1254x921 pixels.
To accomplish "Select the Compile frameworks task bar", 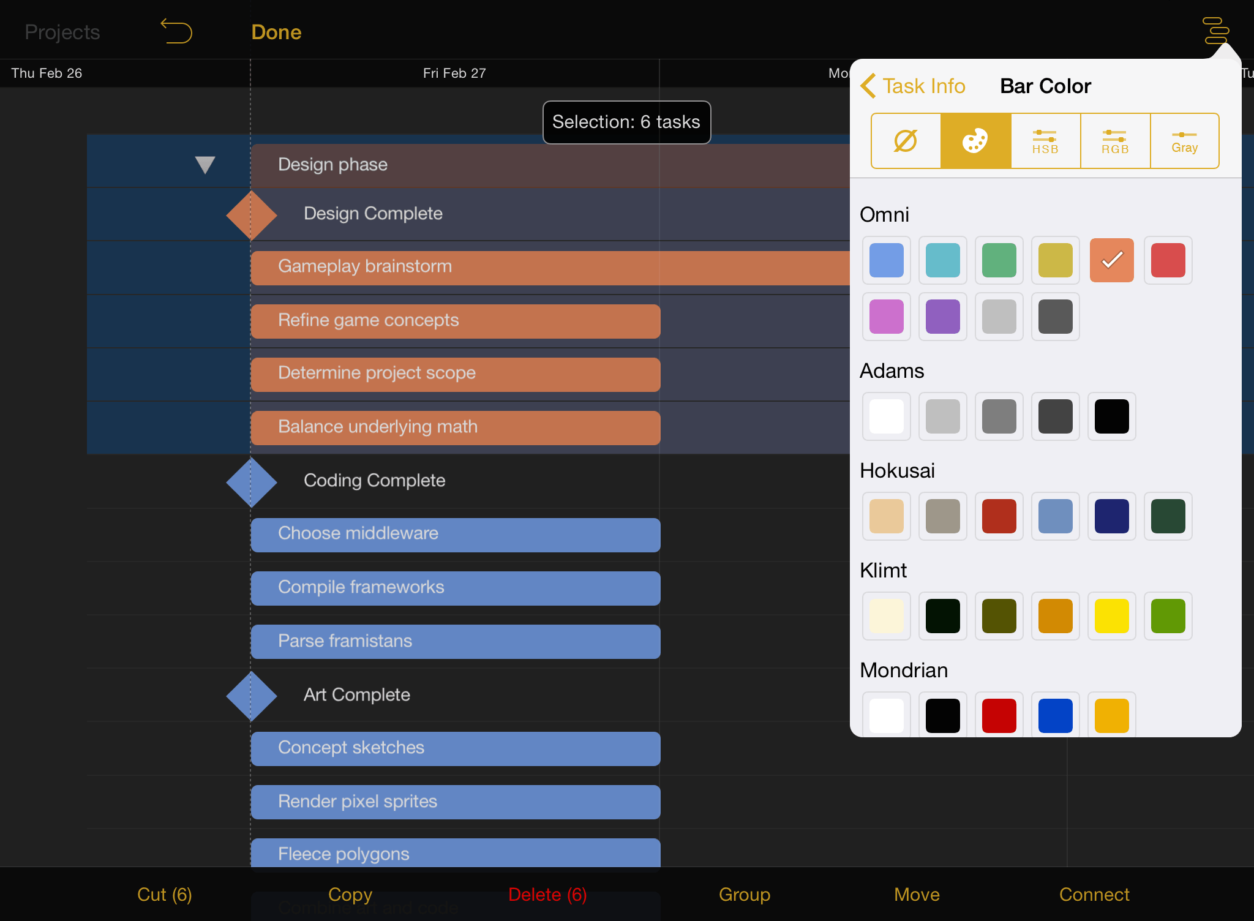I will tap(456, 588).
